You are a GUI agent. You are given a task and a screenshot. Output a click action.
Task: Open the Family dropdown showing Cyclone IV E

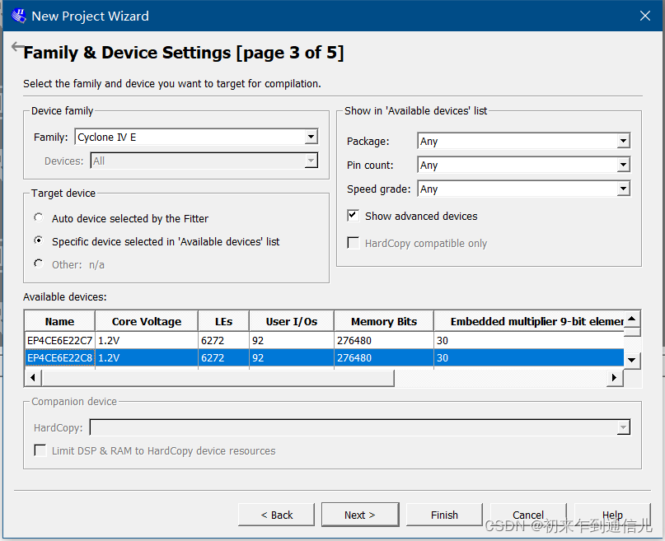coord(196,137)
